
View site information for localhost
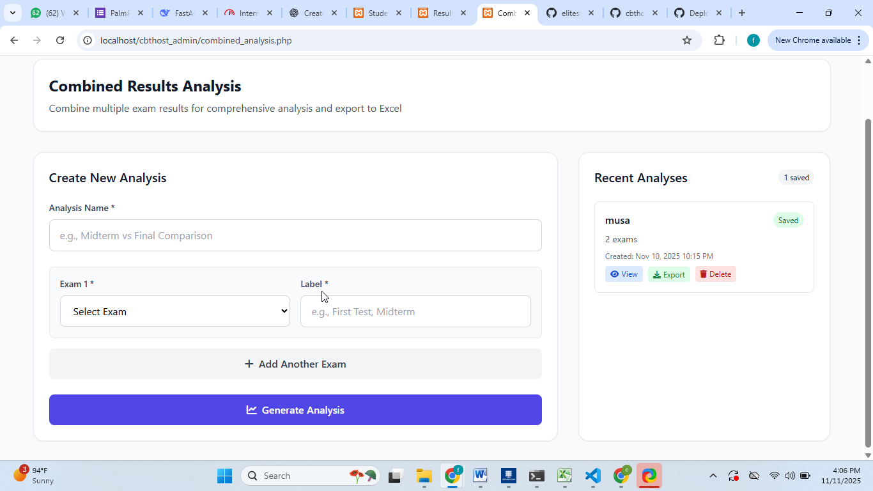click(x=89, y=40)
